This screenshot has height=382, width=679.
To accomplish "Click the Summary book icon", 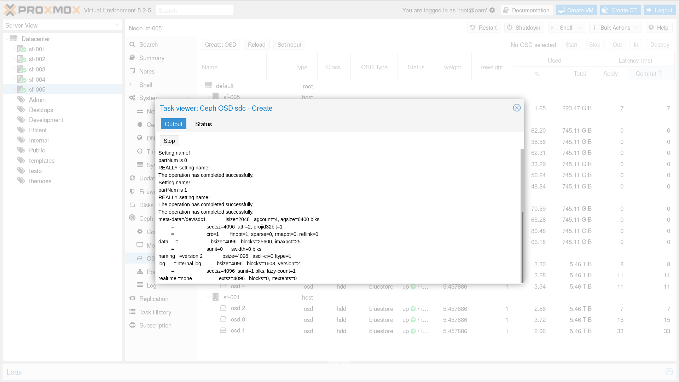I will coord(132,57).
